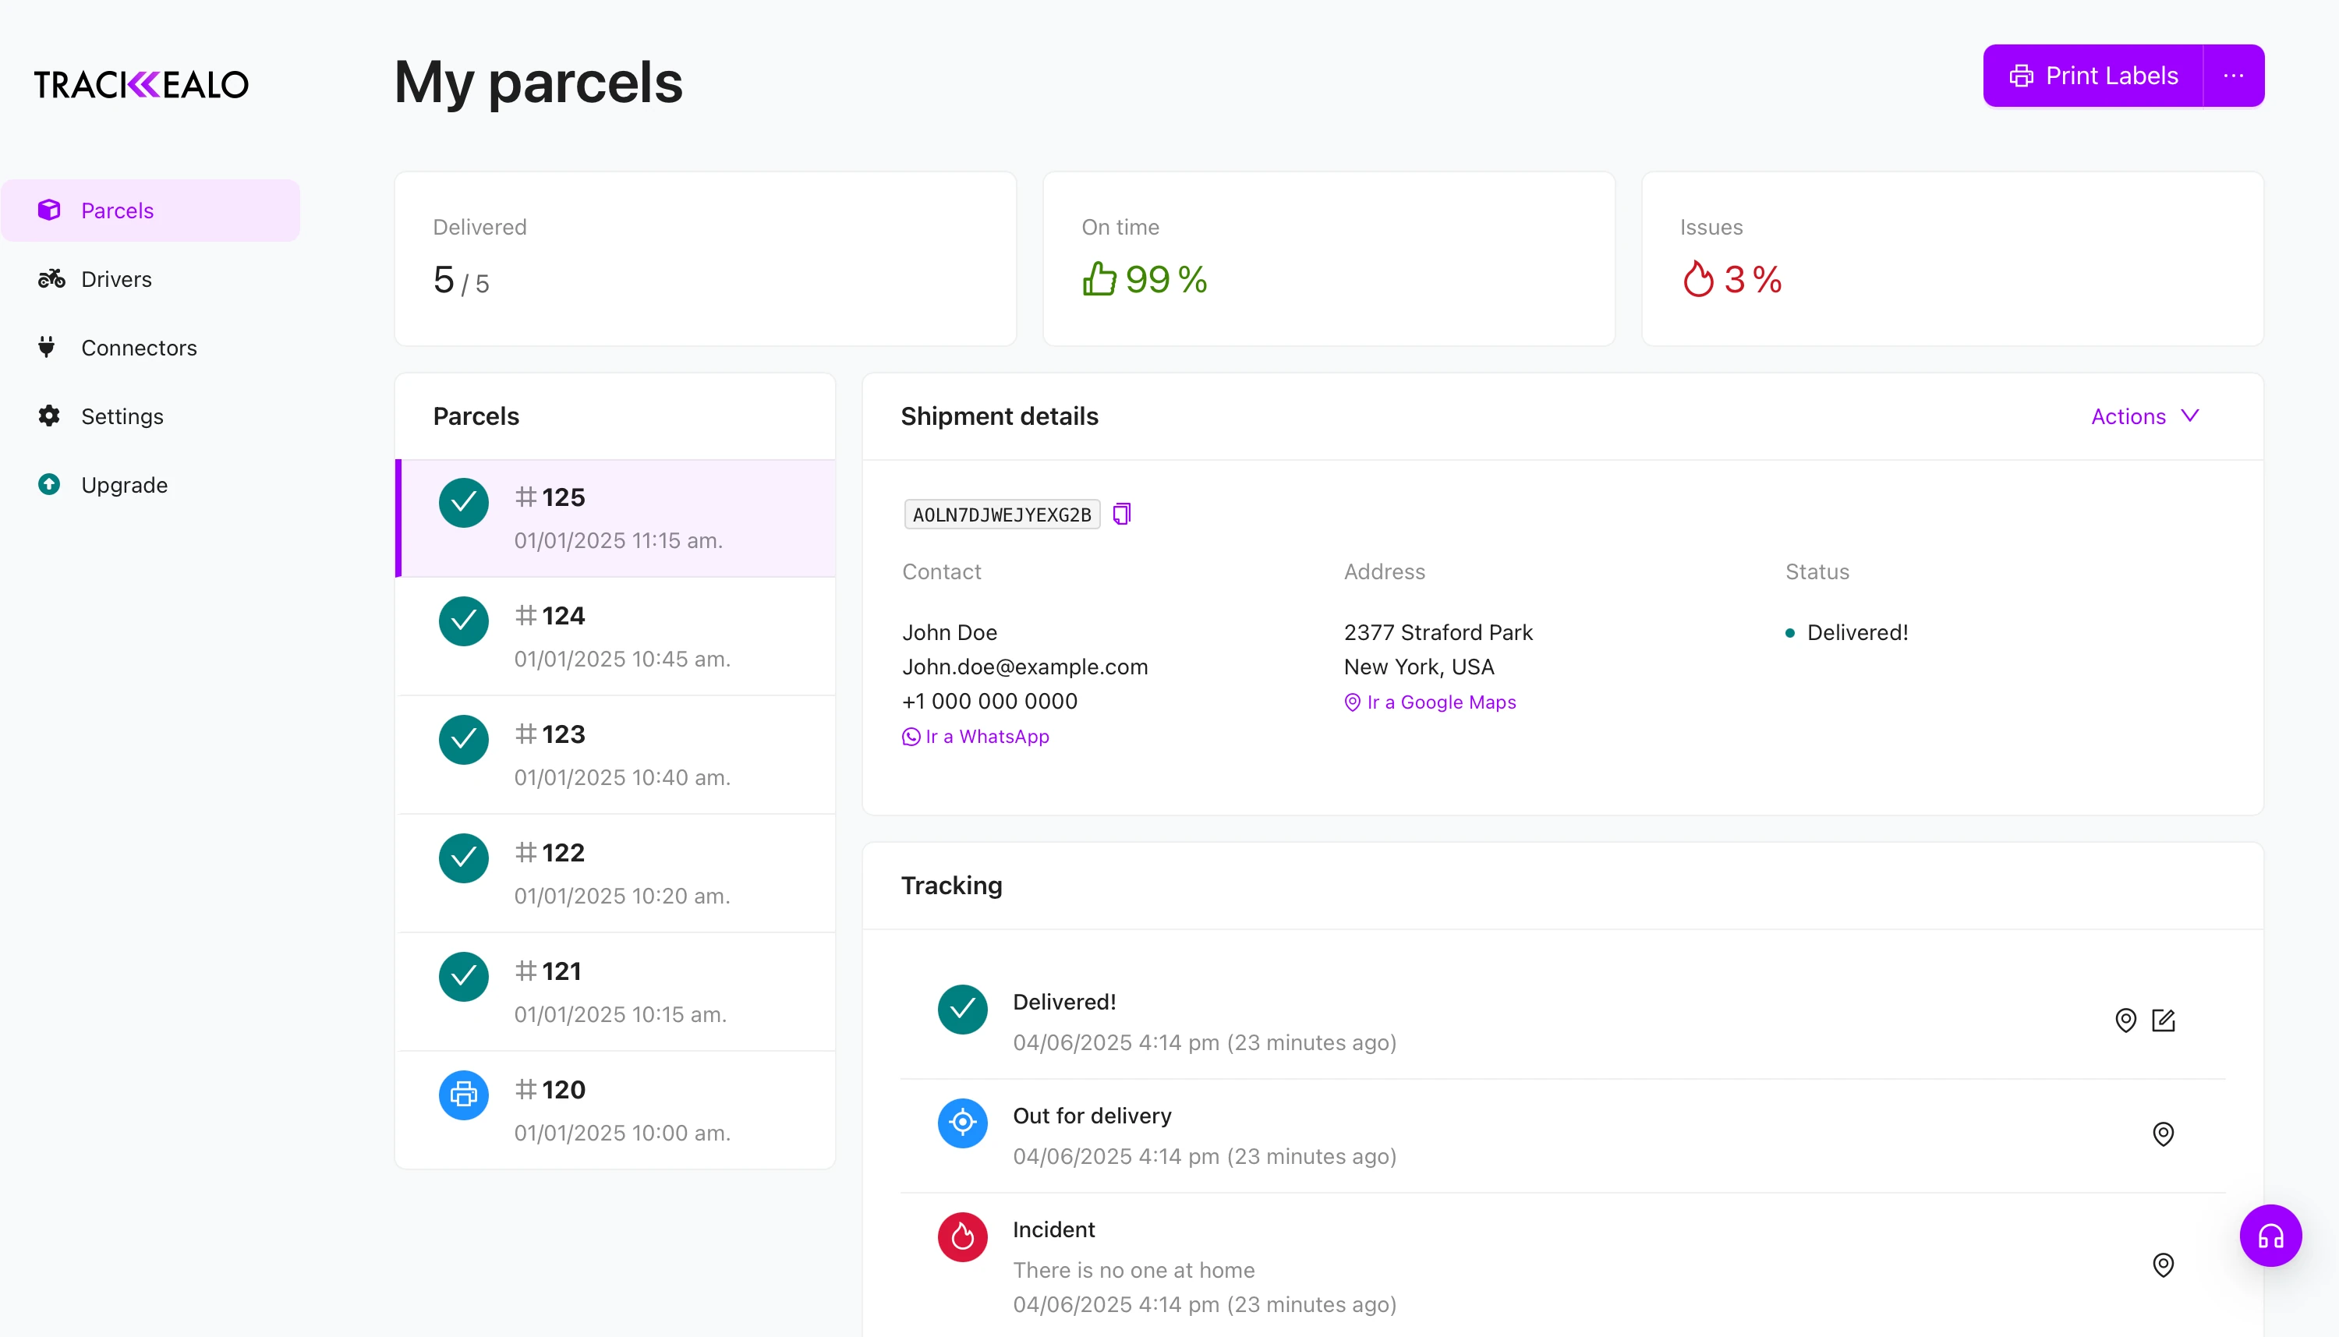Viewport: 2339px width, 1337px height.
Task: Open location pin for Out for delivery event
Action: click(x=2163, y=1134)
